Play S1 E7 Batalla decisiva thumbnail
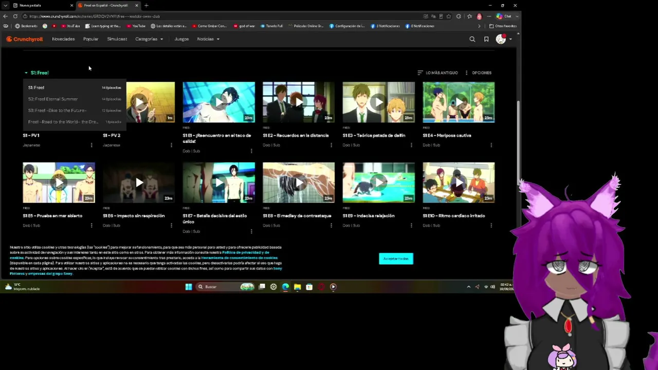The width and height of the screenshot is (658, 370). tap(218, 182)
